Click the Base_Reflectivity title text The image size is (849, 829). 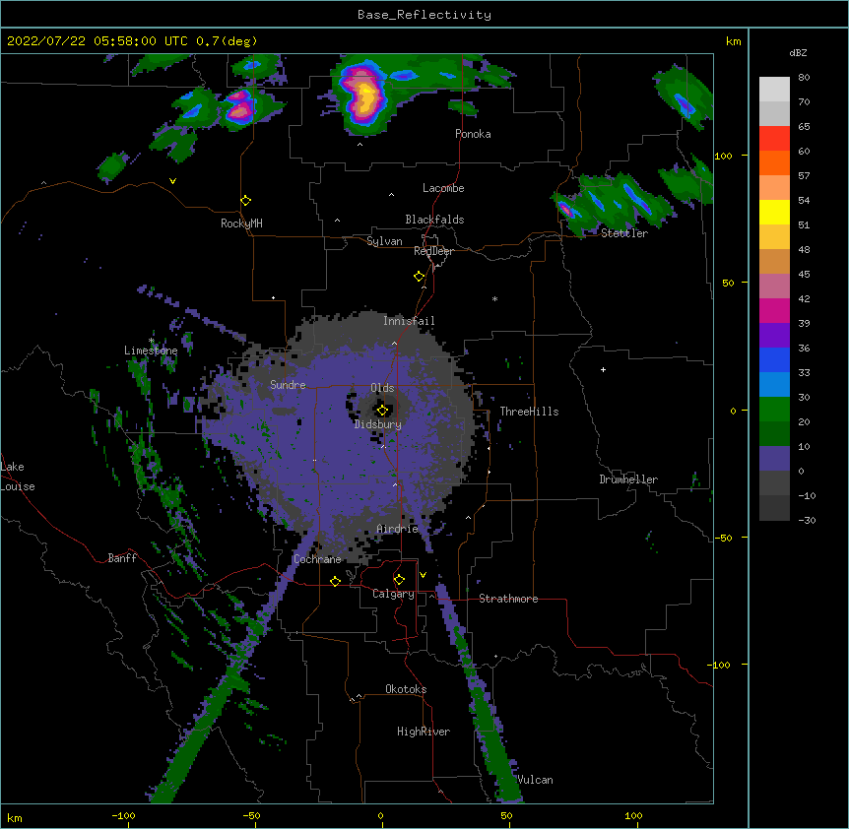pos(424,15)
